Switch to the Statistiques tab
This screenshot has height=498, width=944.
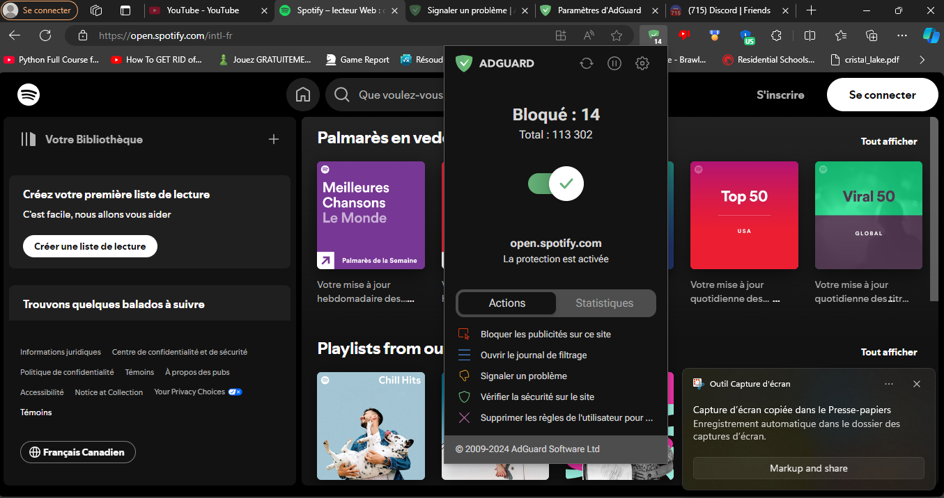(x=604, y=303)
